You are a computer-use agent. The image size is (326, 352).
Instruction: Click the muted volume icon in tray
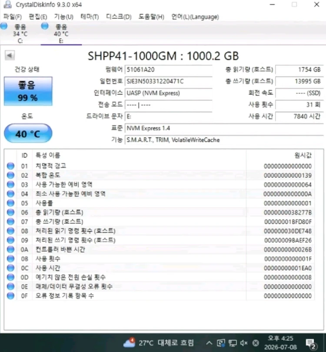click(243, 342)
